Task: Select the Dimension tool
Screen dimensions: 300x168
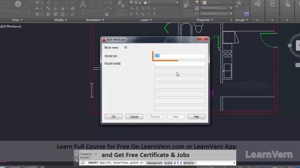Action: click(x=96, y=4)
